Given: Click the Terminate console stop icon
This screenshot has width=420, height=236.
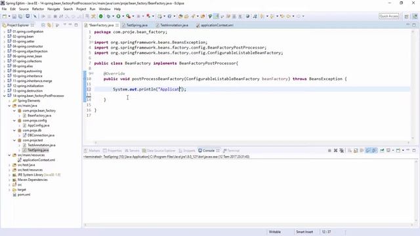Looking at the screenshot, I should click(329, 150).
